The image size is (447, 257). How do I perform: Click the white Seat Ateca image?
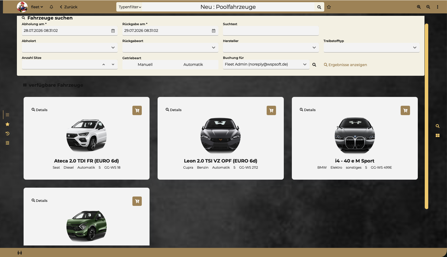(x=87, y=135)
